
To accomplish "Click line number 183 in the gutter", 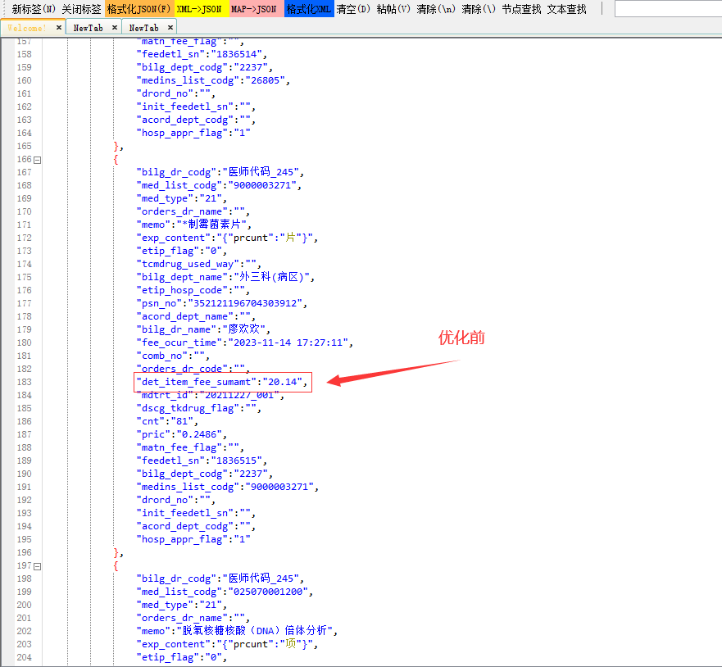I will coord(25,382).
